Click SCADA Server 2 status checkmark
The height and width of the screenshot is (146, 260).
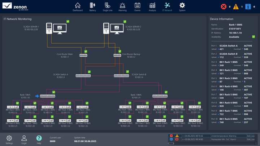[125, 22]
